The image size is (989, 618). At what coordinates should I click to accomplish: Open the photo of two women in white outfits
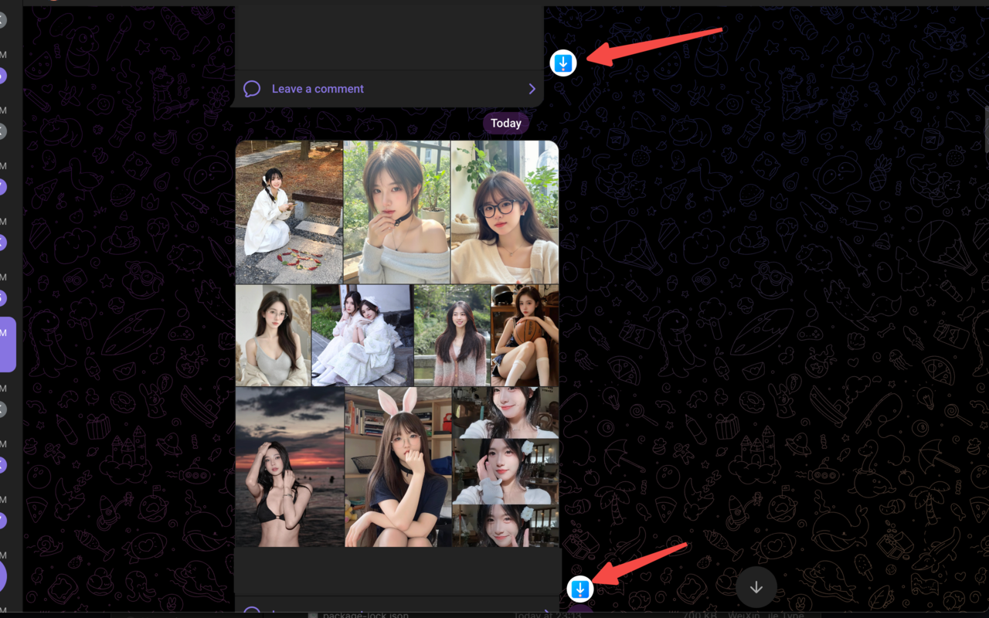[x=362, y=335]
